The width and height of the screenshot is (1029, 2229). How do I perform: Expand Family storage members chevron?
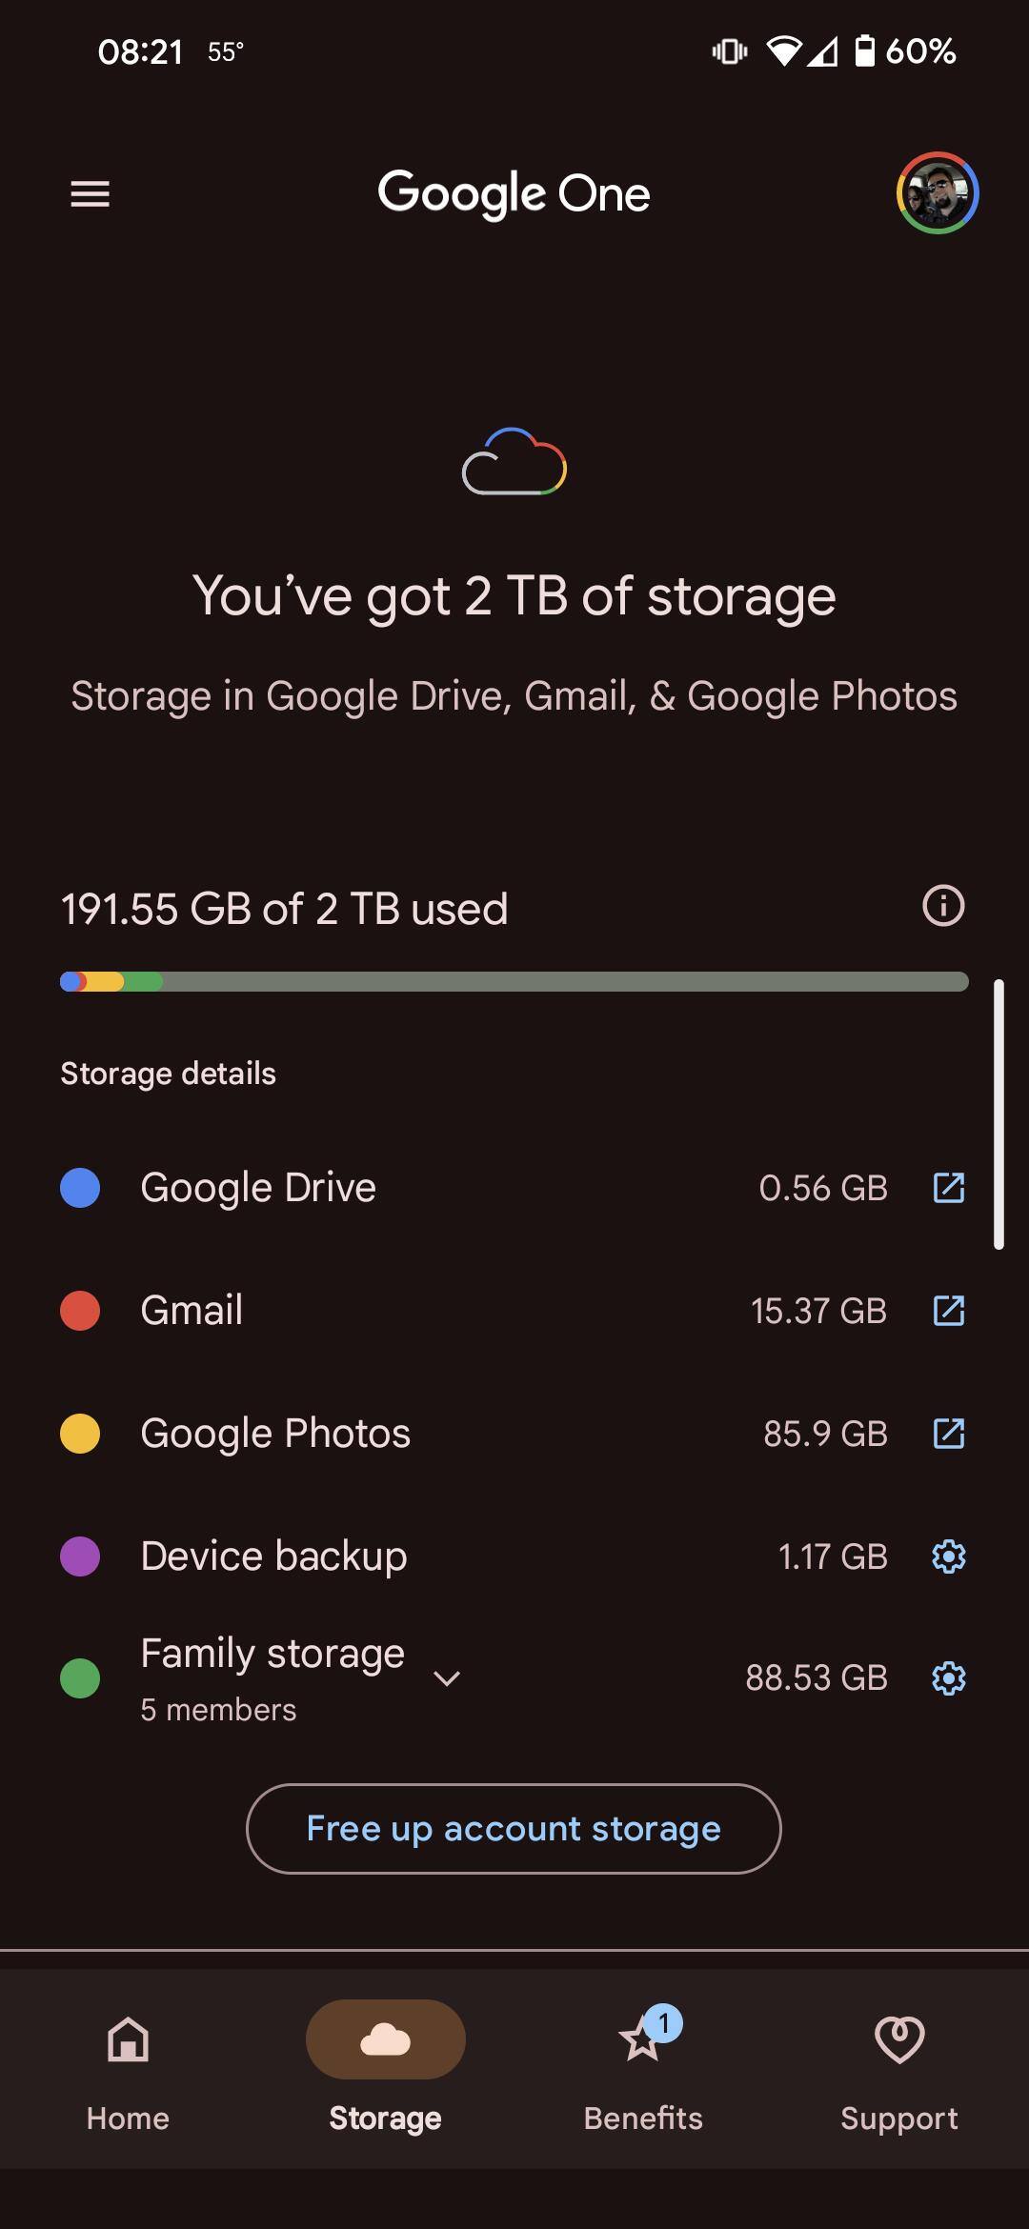447,1678
